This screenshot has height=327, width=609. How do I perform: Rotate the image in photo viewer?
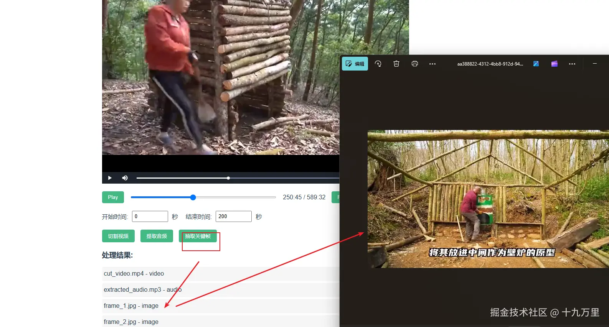click(378, 64)
